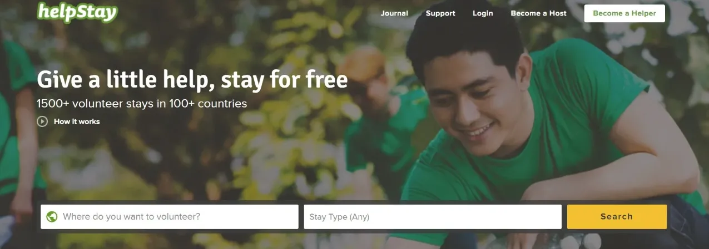Viewport: 709px width, 249px height.
Task: Click the green globe icon in the search field
Action: (52, 217)
